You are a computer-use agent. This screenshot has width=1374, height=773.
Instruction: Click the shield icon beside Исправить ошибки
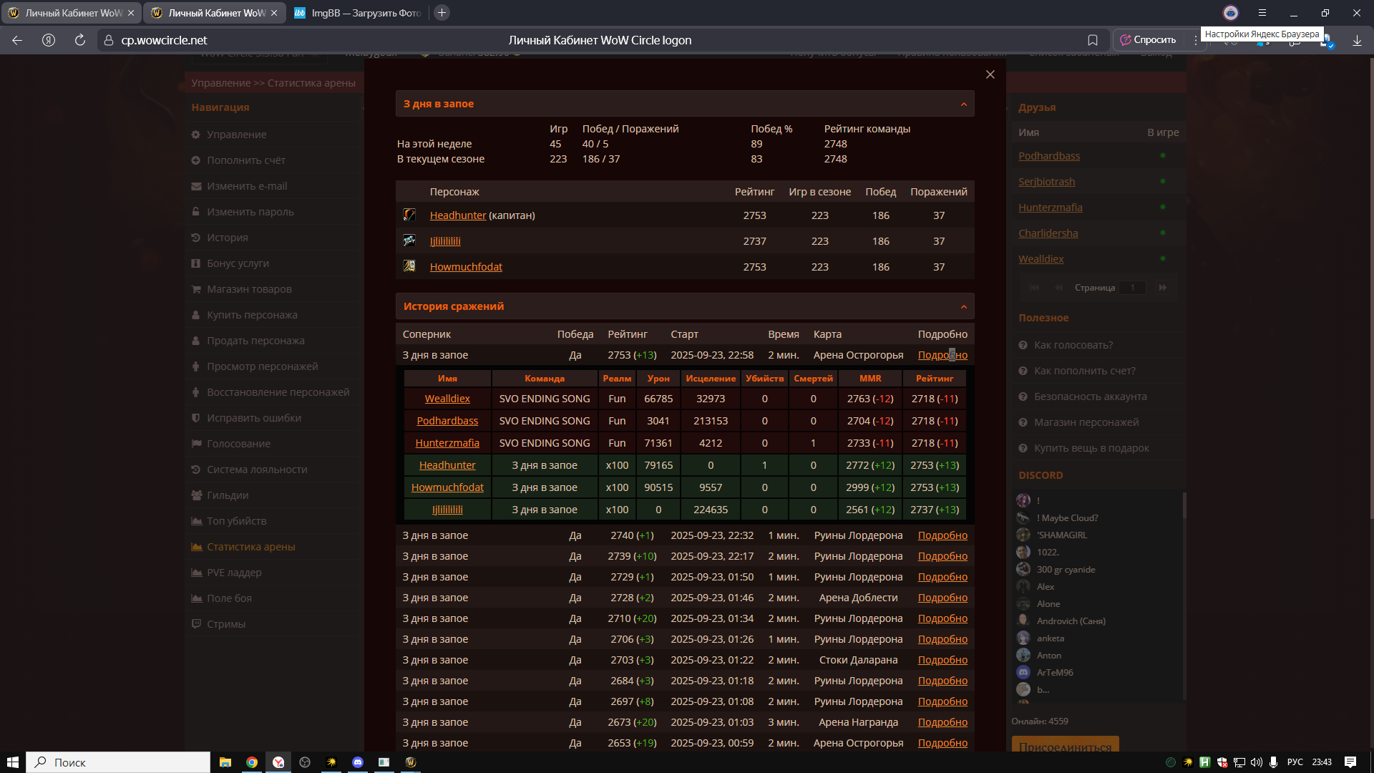(x=196, y=418)
